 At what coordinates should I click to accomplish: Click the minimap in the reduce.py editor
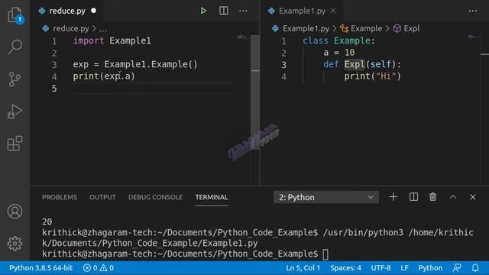point(241,37)
